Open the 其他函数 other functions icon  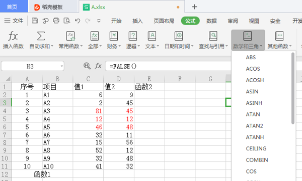click(x=279, y=36)
